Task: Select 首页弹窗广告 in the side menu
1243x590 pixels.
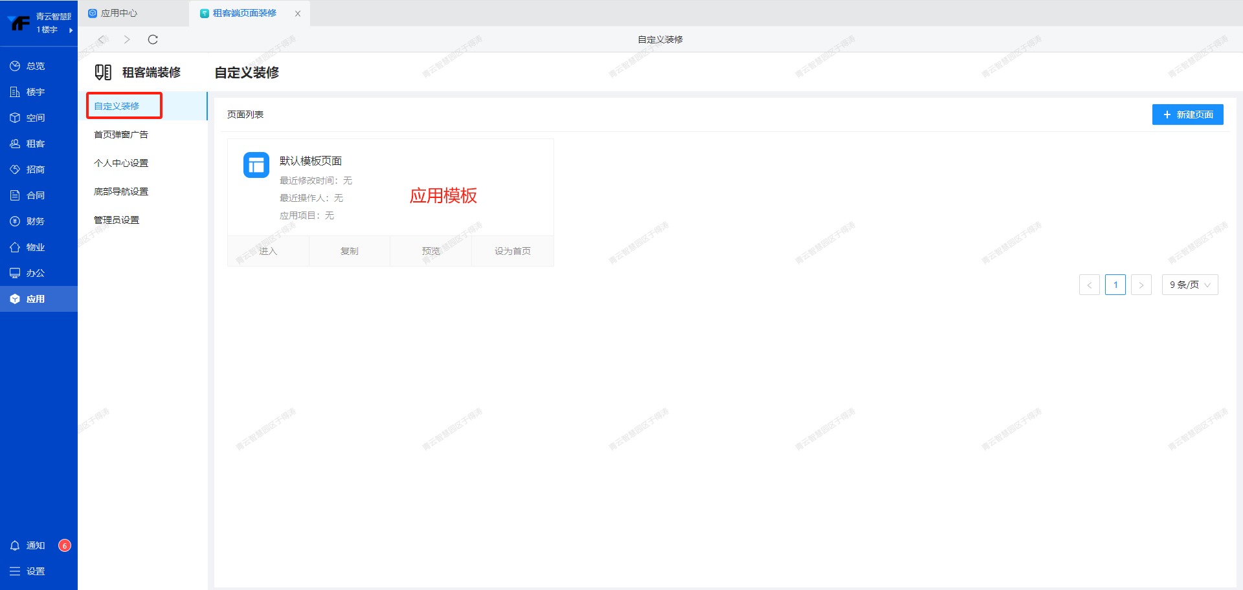Action: [121, 135]
